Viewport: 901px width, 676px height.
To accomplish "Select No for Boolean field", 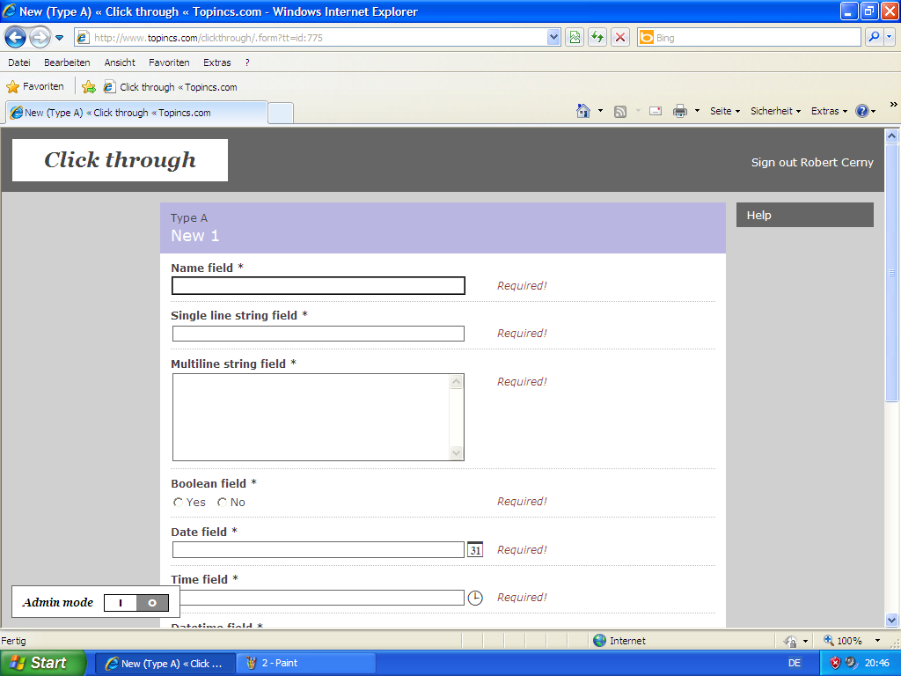I will pyautogui.click(x=223, y=503).
